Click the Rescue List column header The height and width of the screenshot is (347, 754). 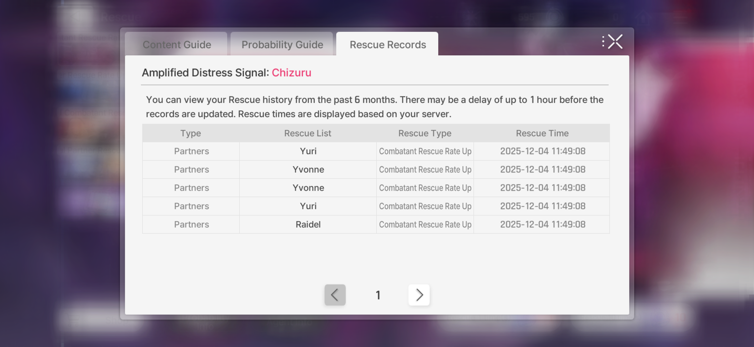(308, 133)
